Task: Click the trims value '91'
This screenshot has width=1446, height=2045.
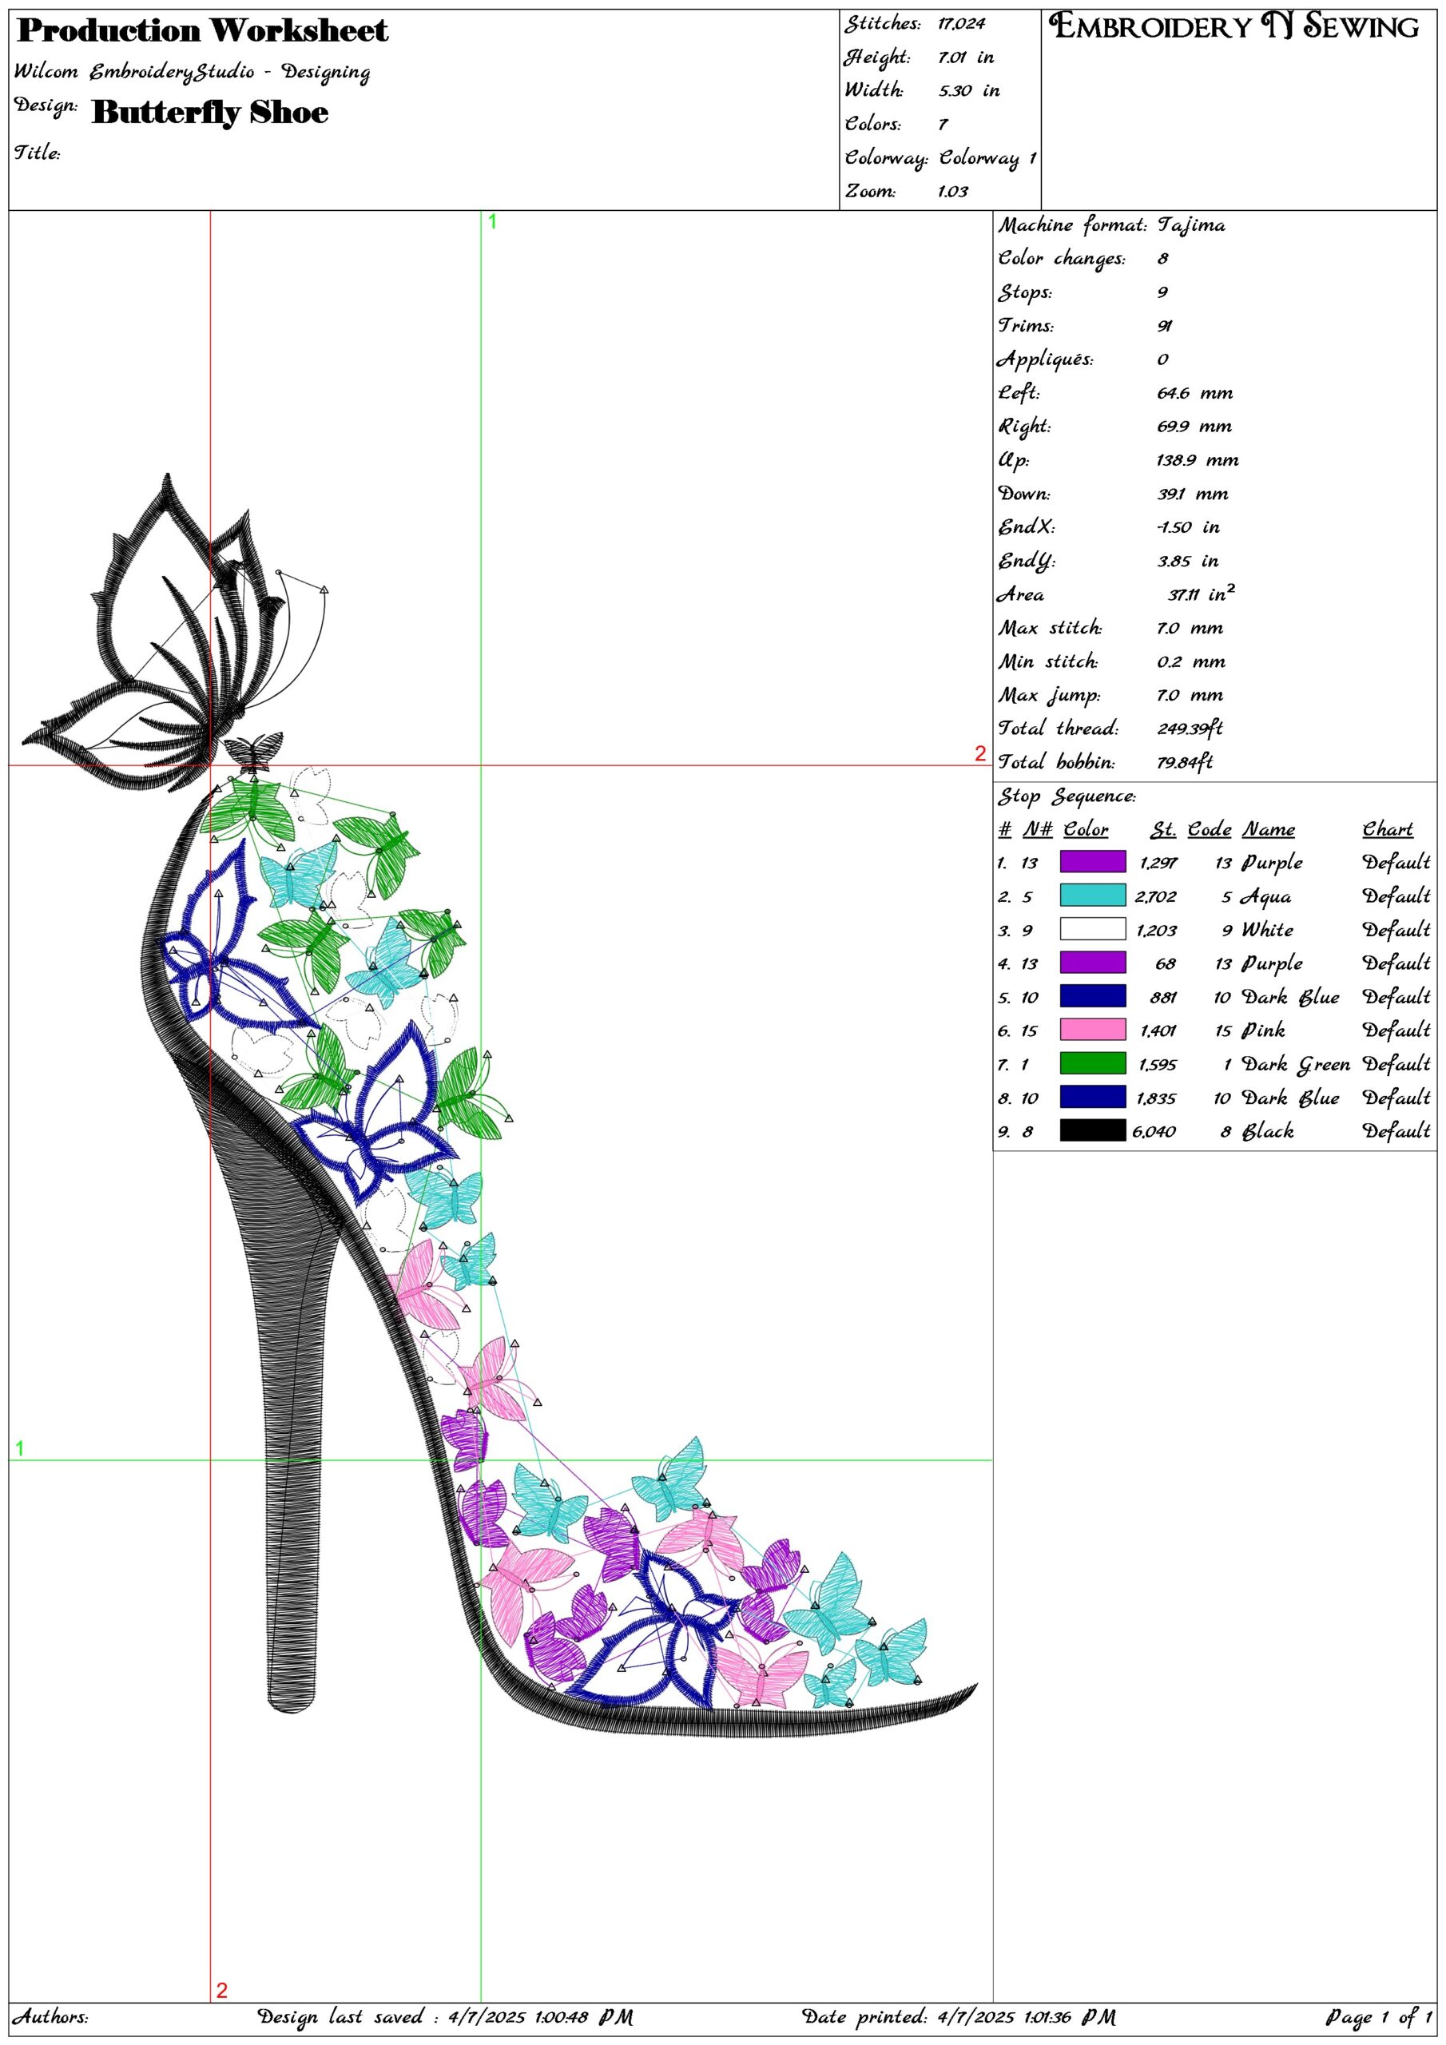Action: tap(1165, 326)
